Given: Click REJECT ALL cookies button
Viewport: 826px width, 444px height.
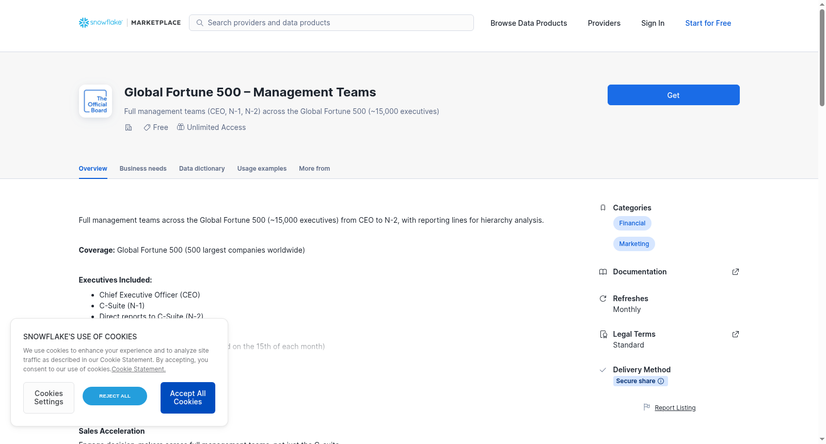Looking at the screenshot, I should pyautogui.click(x=115, y=396).
